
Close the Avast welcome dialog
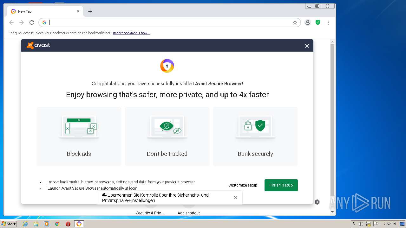pyautogui.click(x=307, y=46)
